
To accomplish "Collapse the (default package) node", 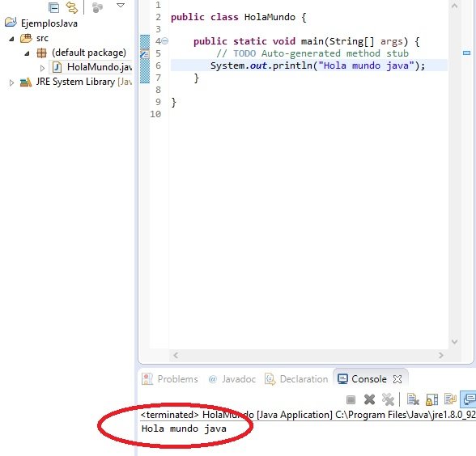I will click(x=27, y=53).
